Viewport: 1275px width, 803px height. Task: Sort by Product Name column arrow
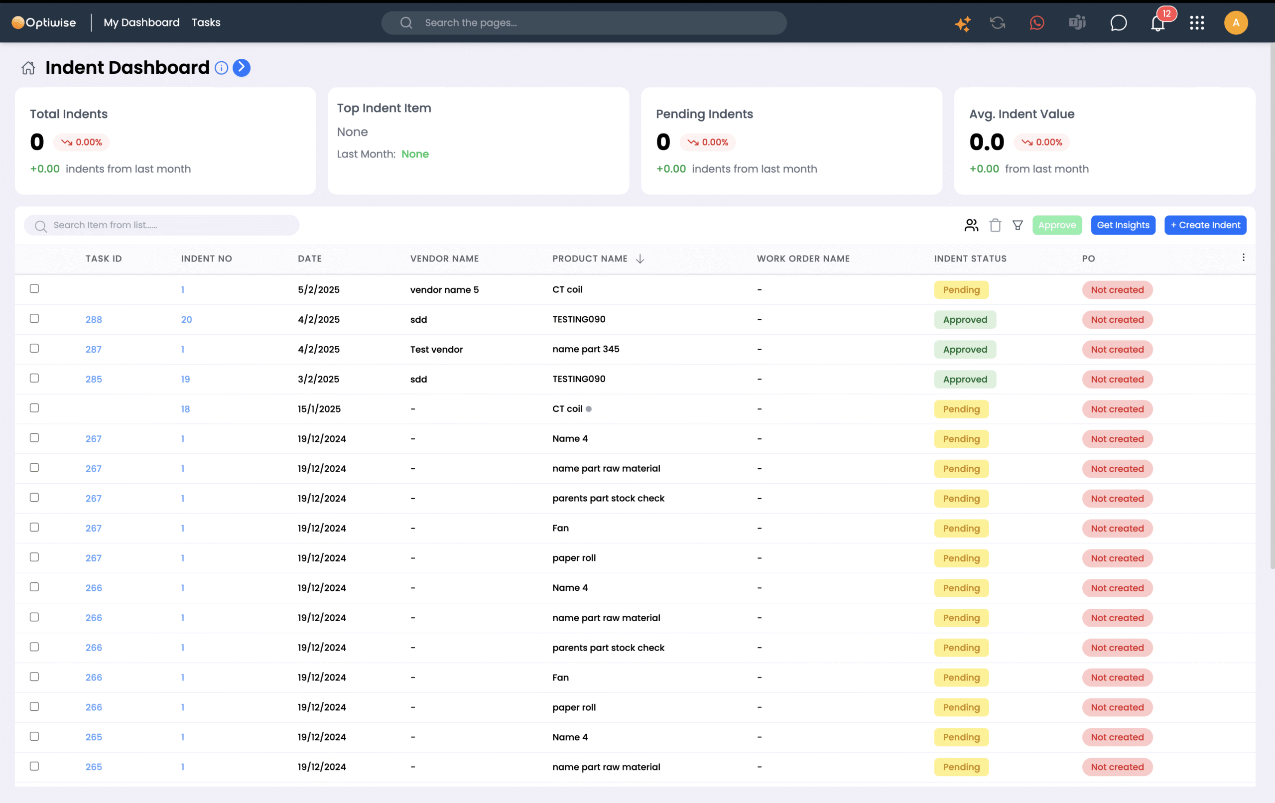point(640,259)
